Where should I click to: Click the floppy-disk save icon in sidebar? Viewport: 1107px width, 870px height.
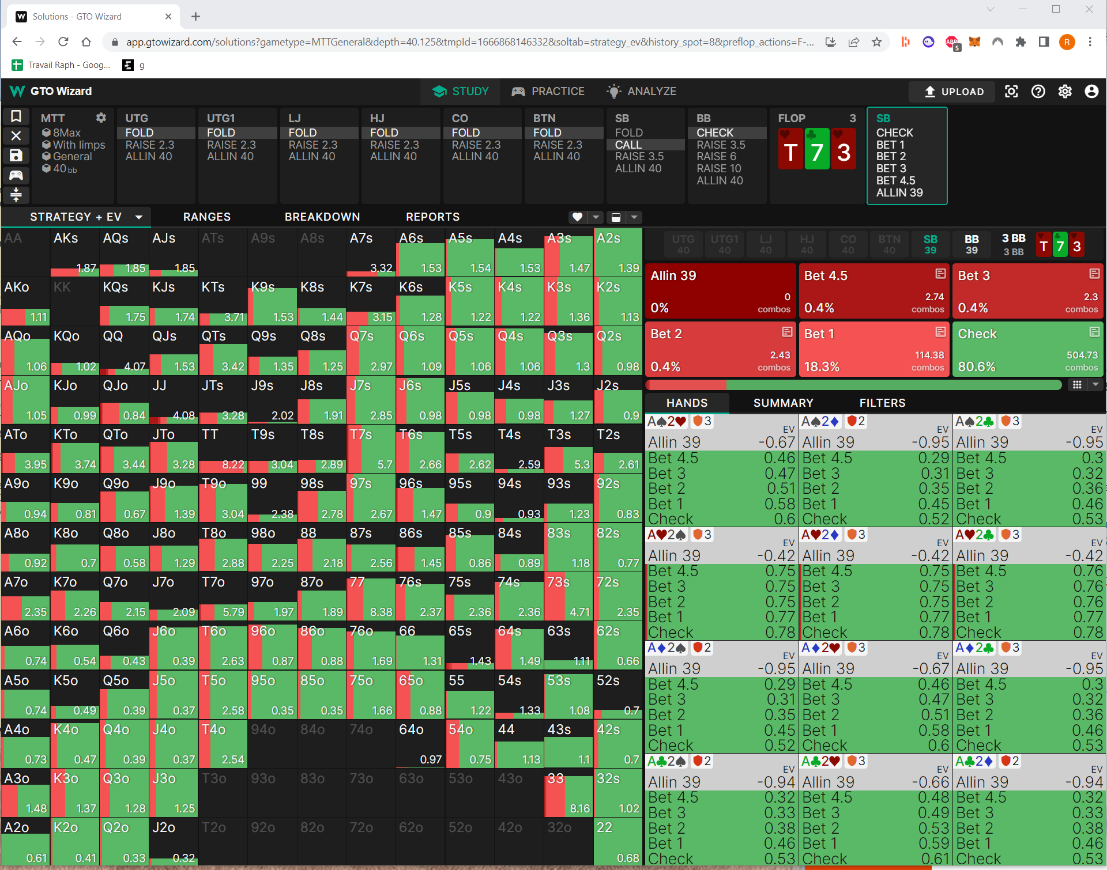pos(16,156)
